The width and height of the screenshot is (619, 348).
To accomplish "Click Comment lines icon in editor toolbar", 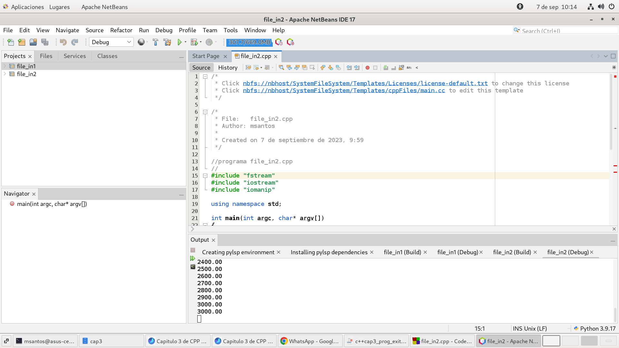I will [x=386, y=68].
